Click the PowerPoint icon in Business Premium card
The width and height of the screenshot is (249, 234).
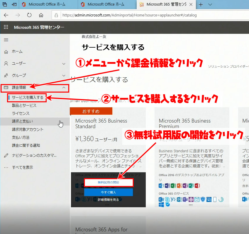click(x=179, y=185)
